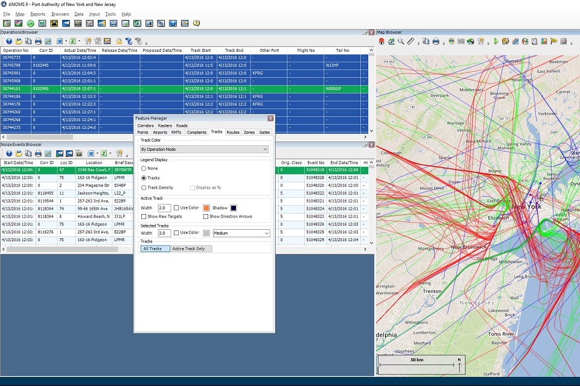Enable Show Raw Targets checkbox

click(x=144, y=217)
